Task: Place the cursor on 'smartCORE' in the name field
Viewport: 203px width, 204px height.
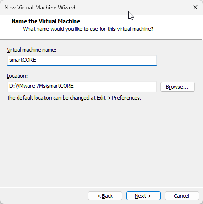Action: (23, 60)
